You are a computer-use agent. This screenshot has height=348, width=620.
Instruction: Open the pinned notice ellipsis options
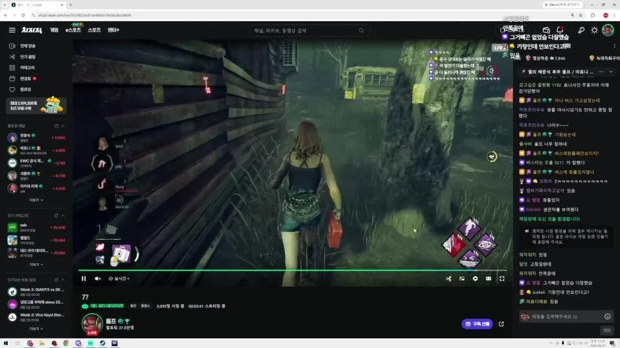601,72
